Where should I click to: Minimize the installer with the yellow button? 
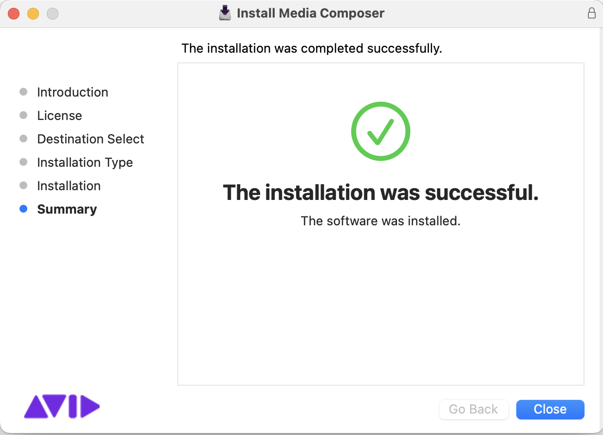coord(33,14)
